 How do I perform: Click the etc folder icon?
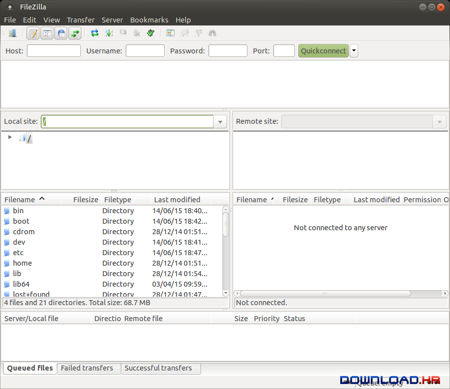pyautogui.click(x=7, y=253)
